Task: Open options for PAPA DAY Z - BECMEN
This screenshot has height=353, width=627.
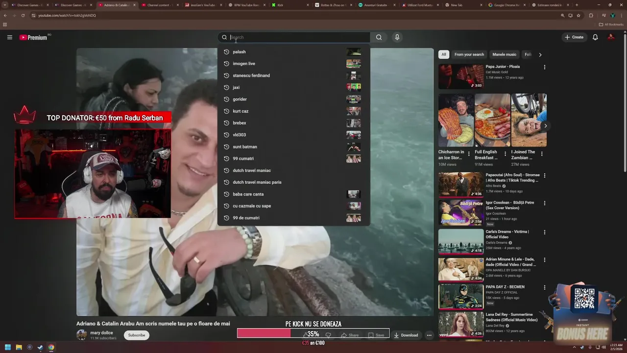Action: (544, 287)
